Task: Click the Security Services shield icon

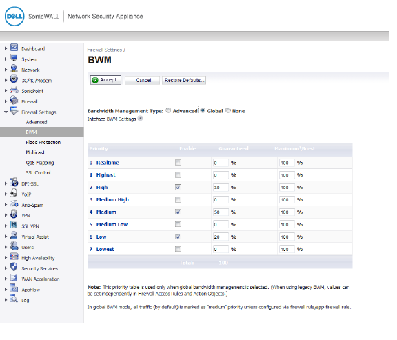Action: 14,267
